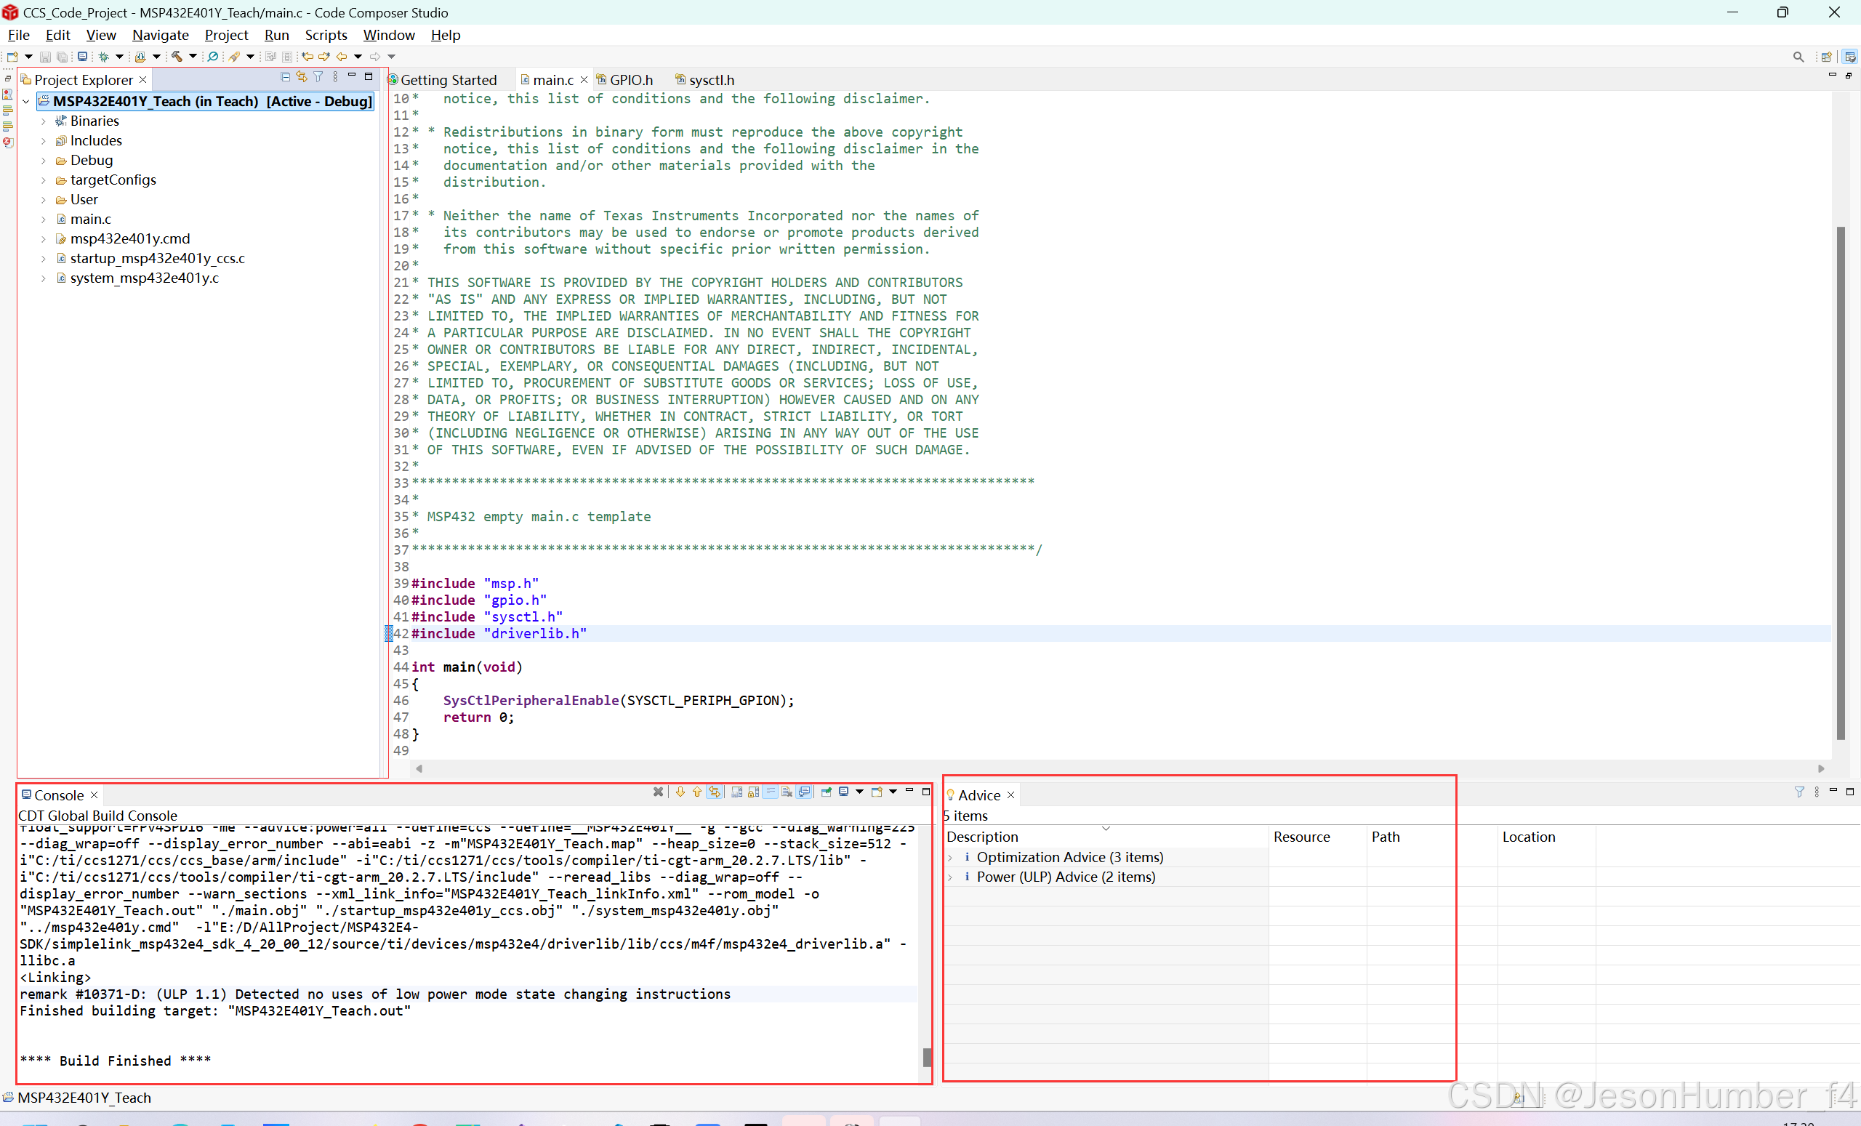Open the Build hammer dropdown arrow
This screenshot has height=1126, width=1861.
coord(193,56)
